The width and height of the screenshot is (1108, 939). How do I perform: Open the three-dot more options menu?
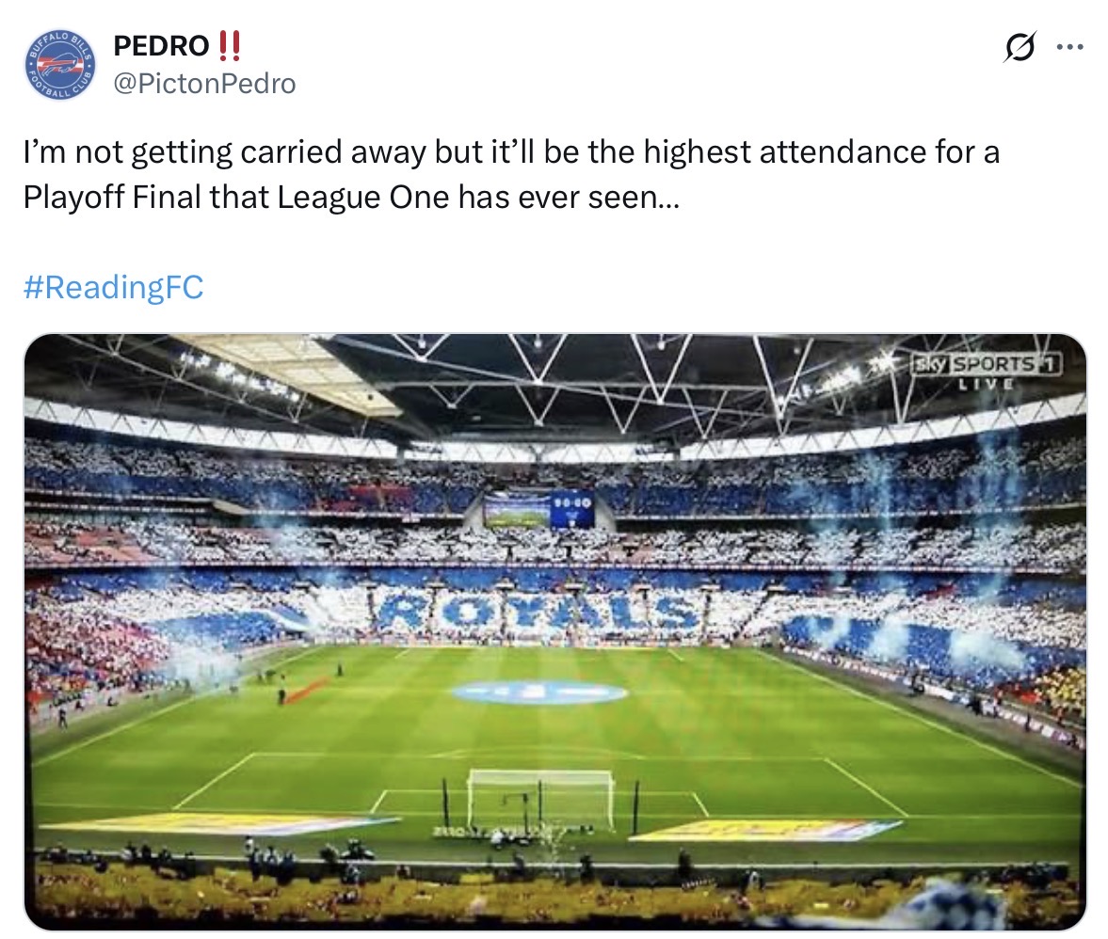coord(1069,48)
